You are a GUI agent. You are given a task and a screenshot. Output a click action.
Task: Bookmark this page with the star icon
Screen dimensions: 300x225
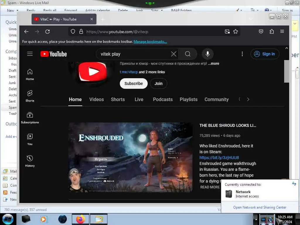coord(236,32)
